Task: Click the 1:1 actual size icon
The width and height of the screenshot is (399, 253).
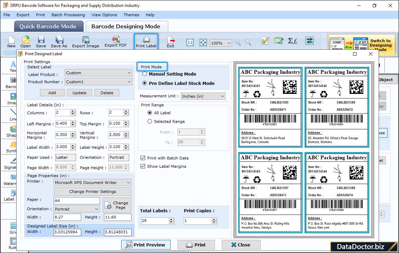Action: click(x=190, y=42)
